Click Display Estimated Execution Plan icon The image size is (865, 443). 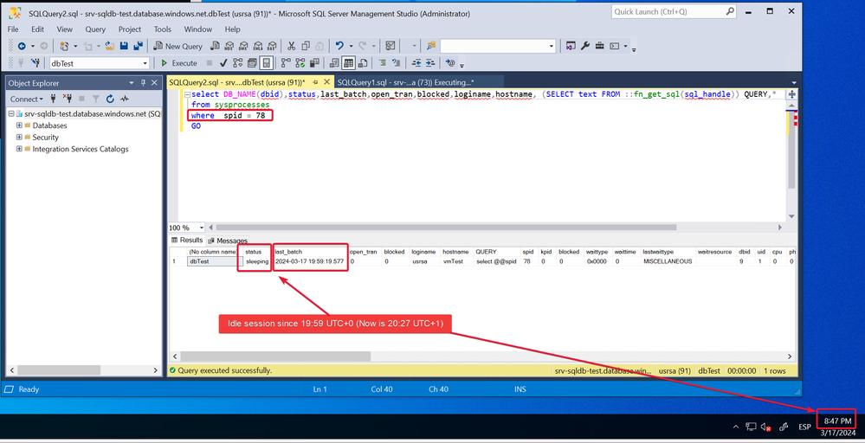238,63
